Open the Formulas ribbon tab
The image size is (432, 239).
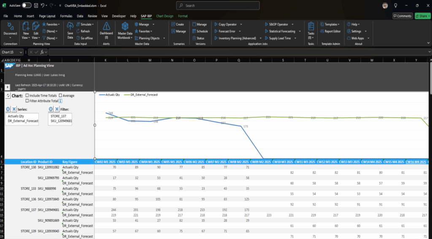(66, 16)
